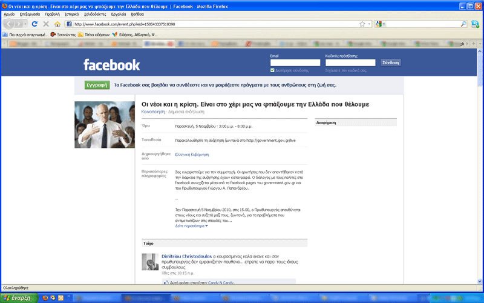
Task: Expand 'Δείτε περισσότερα' description
Action: tap(191, 226)
